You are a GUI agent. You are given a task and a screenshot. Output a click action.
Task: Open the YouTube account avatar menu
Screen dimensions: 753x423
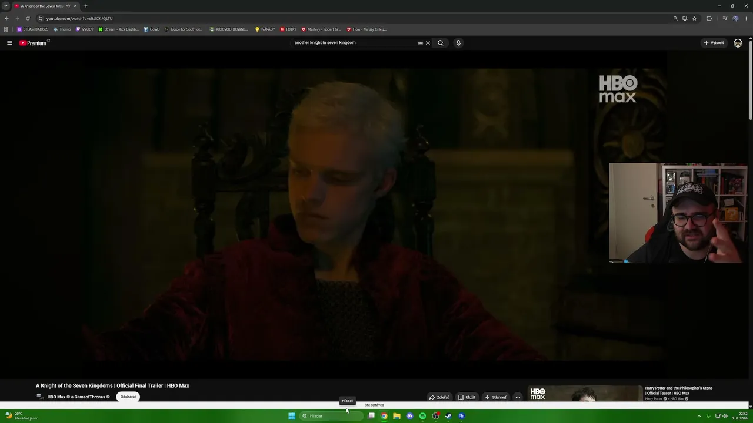738,43
